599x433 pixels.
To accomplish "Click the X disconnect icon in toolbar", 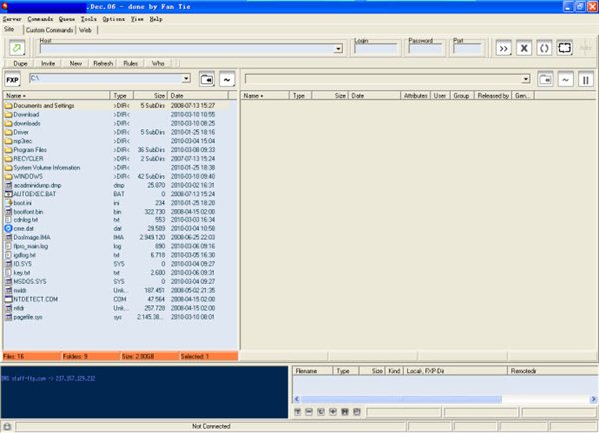I will (x=522, y=47).
